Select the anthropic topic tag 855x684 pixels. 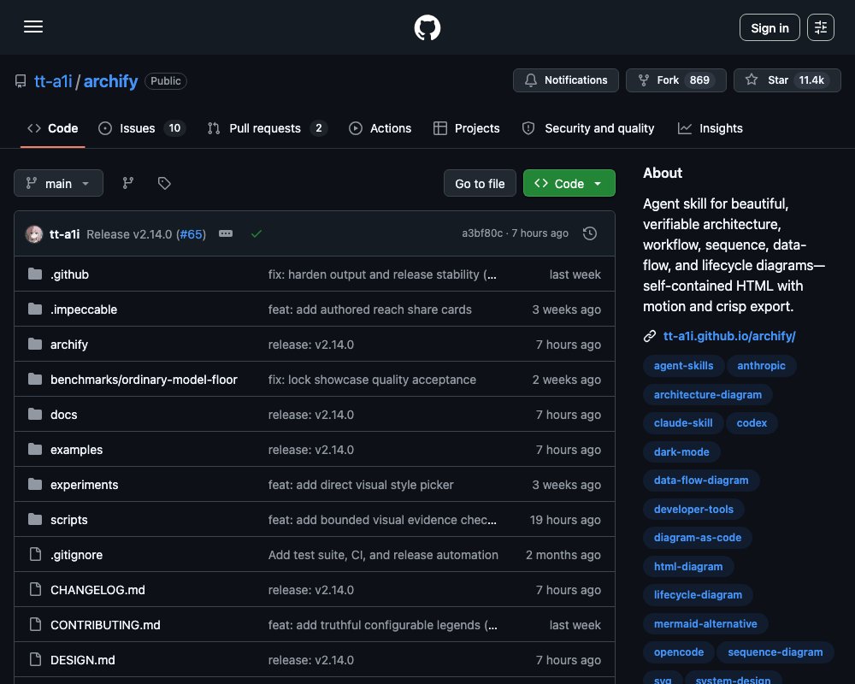761,365
